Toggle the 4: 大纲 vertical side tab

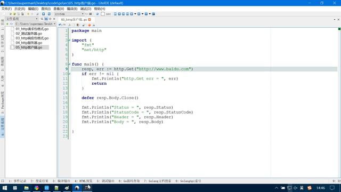pyautogui.click(x=2, y=81)
